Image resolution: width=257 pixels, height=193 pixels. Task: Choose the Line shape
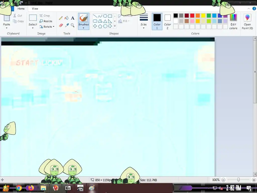pos(95,16)
